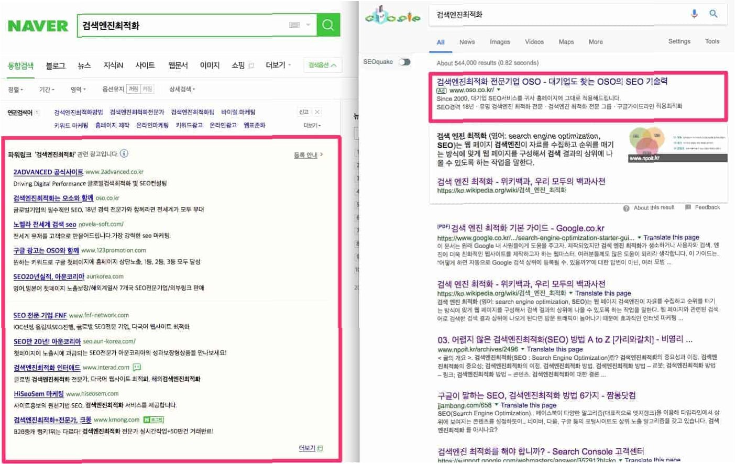
Task: Open the 노벨라 전세계 검색 seo link
Action: click(x=45, y=224)
